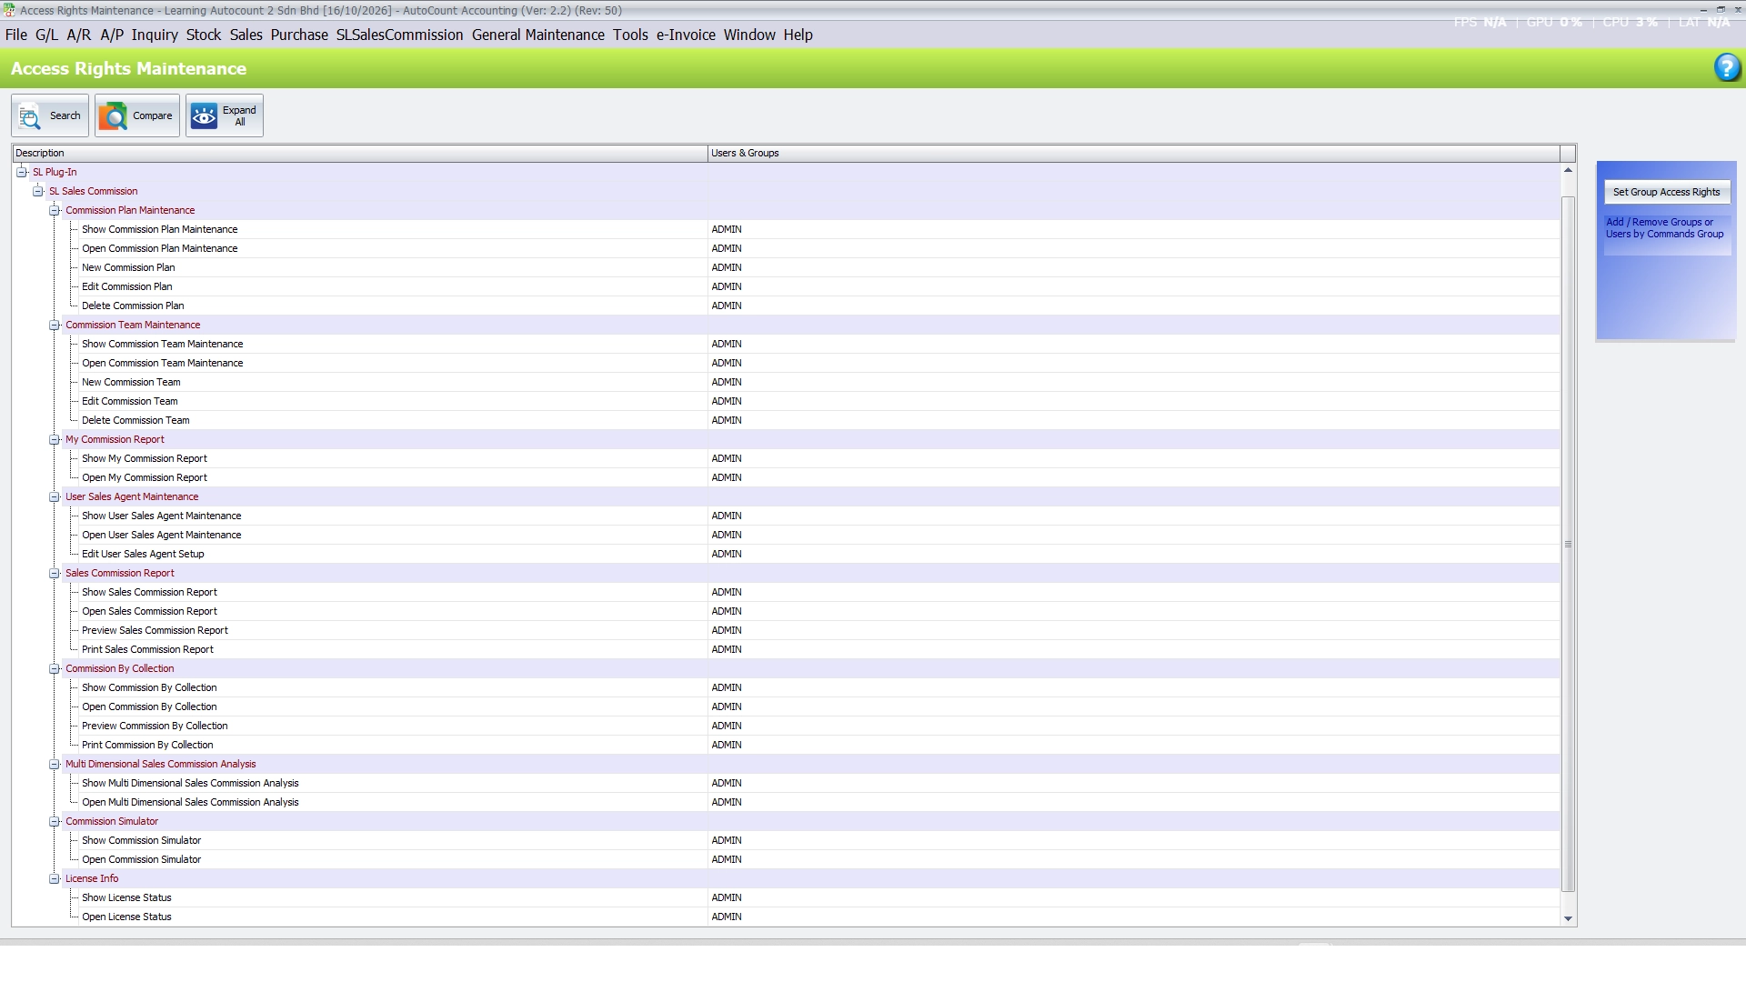
Task: Click the scroll down arrow of tree list
Action: coord(1568,918)
